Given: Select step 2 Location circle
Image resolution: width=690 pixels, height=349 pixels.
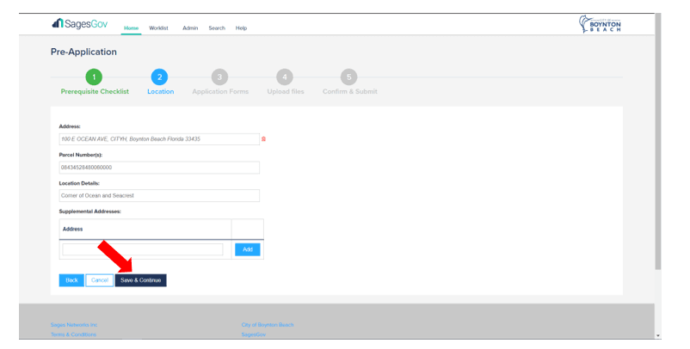Looking at the screenshot, I should pos(160,77).
